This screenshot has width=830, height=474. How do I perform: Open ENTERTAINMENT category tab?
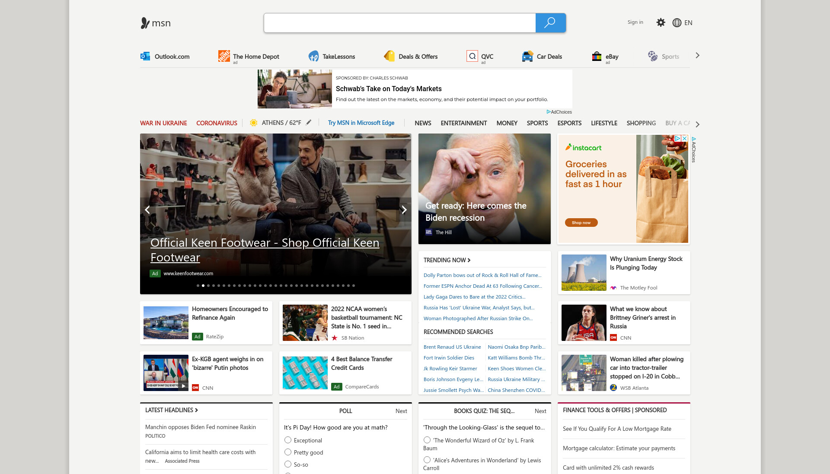point(464,123)
